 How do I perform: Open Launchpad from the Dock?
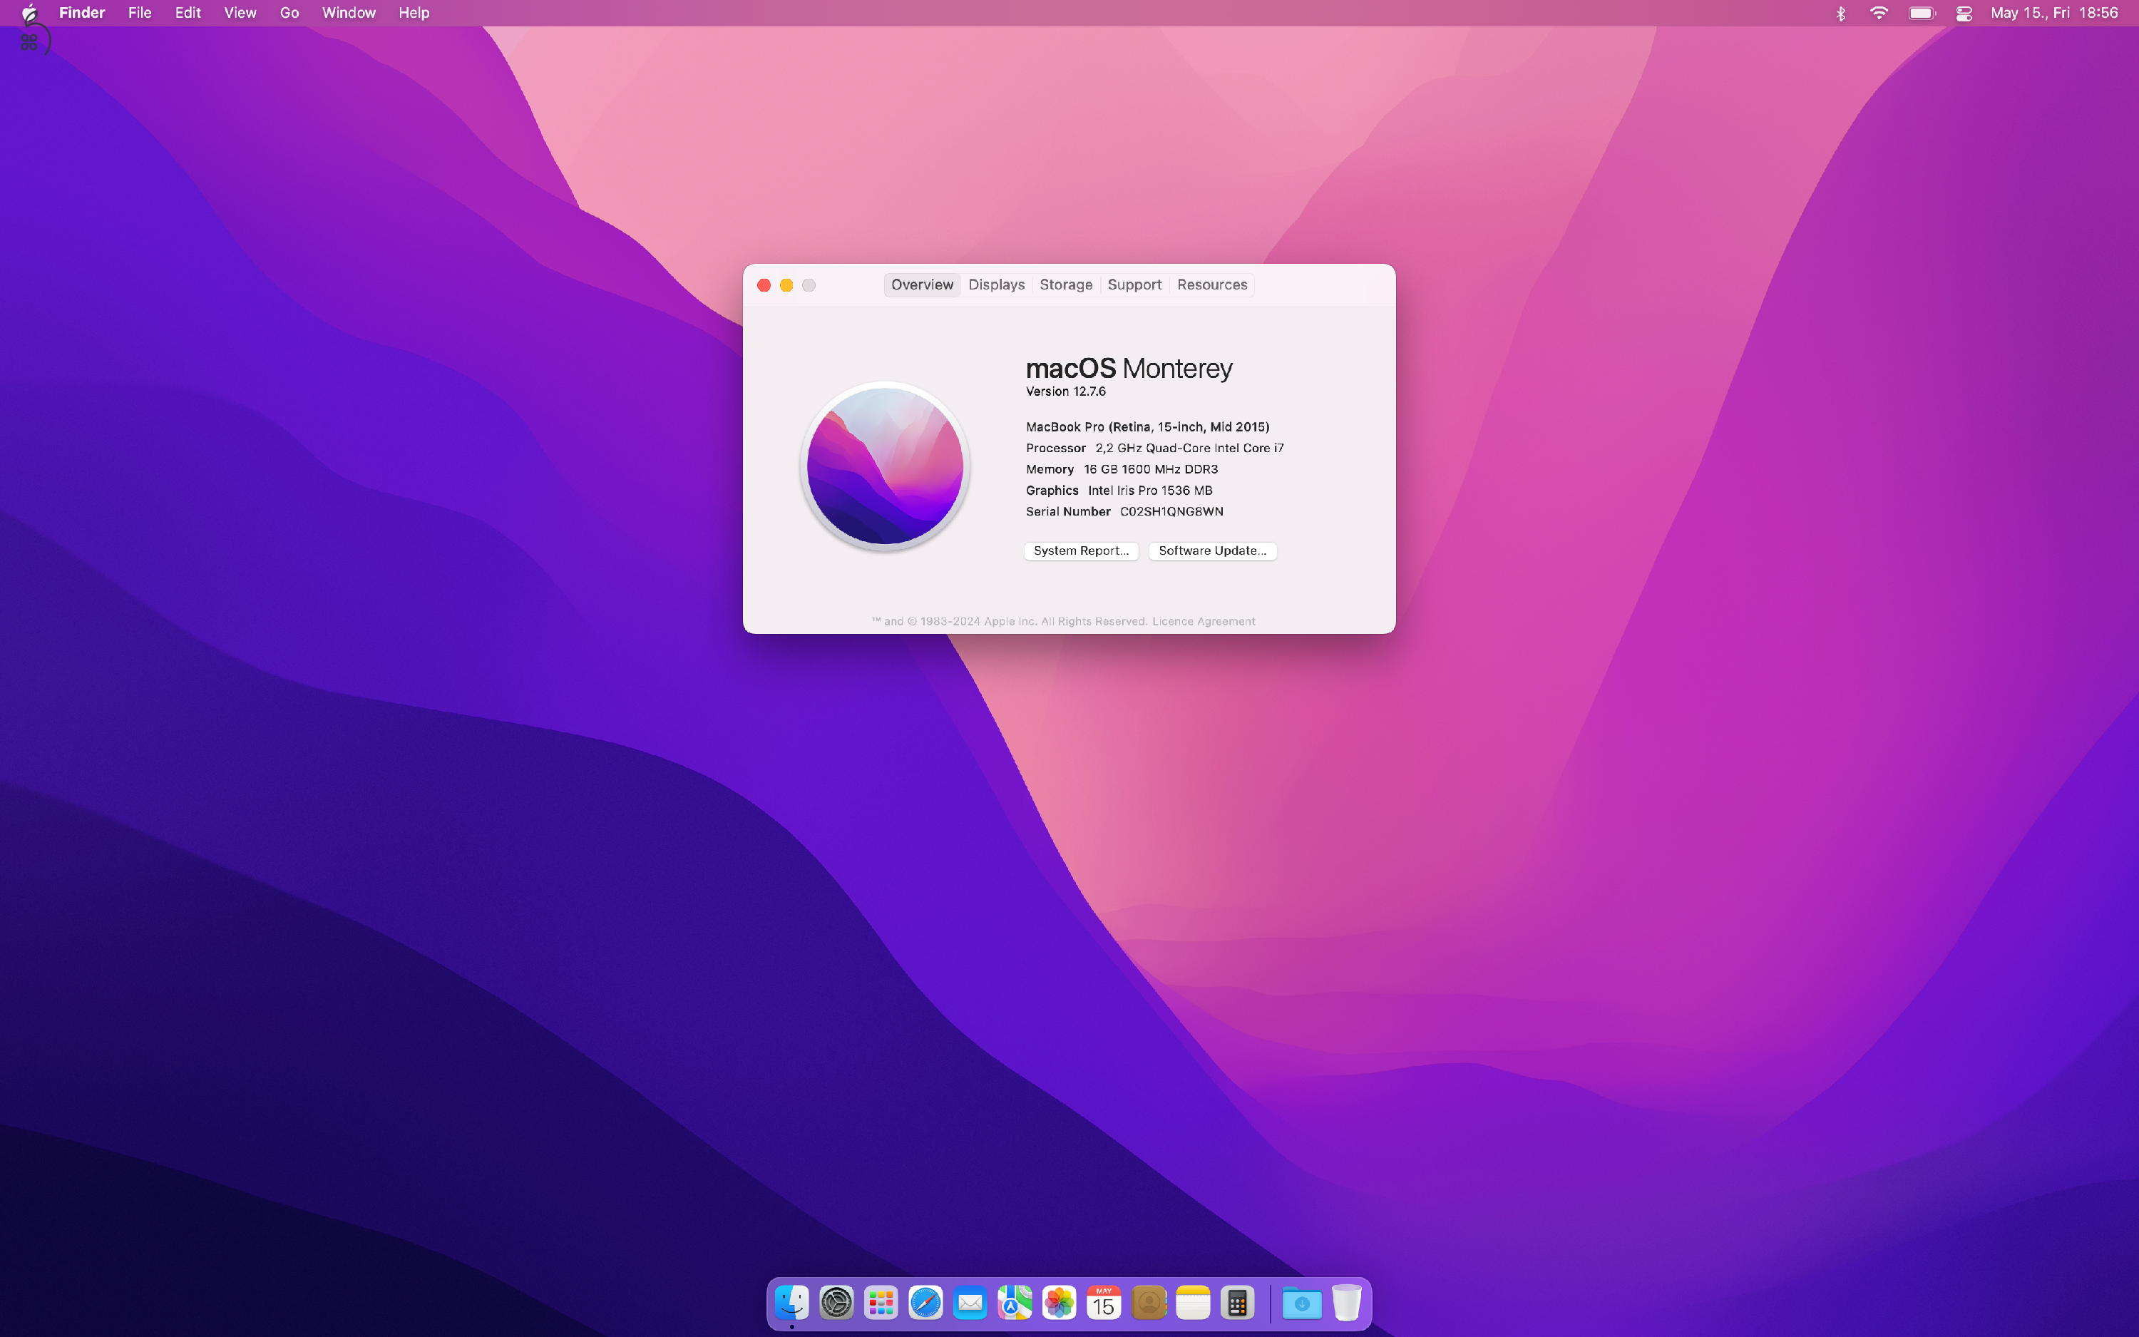(881, 1303)
